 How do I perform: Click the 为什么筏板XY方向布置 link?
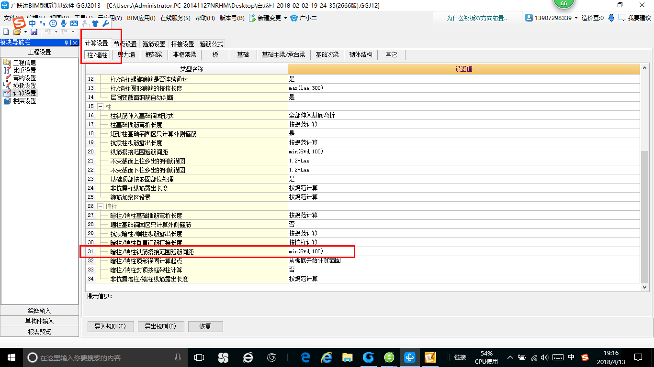(477, 18)
